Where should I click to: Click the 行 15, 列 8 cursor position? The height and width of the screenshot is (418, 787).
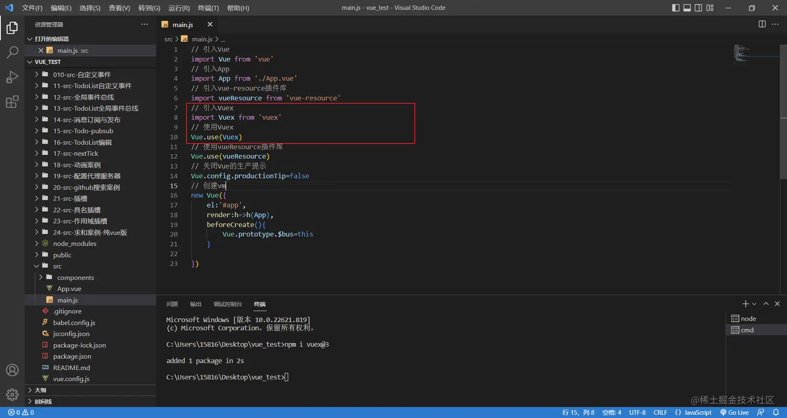pyautogui.click(x=578, y=412)
